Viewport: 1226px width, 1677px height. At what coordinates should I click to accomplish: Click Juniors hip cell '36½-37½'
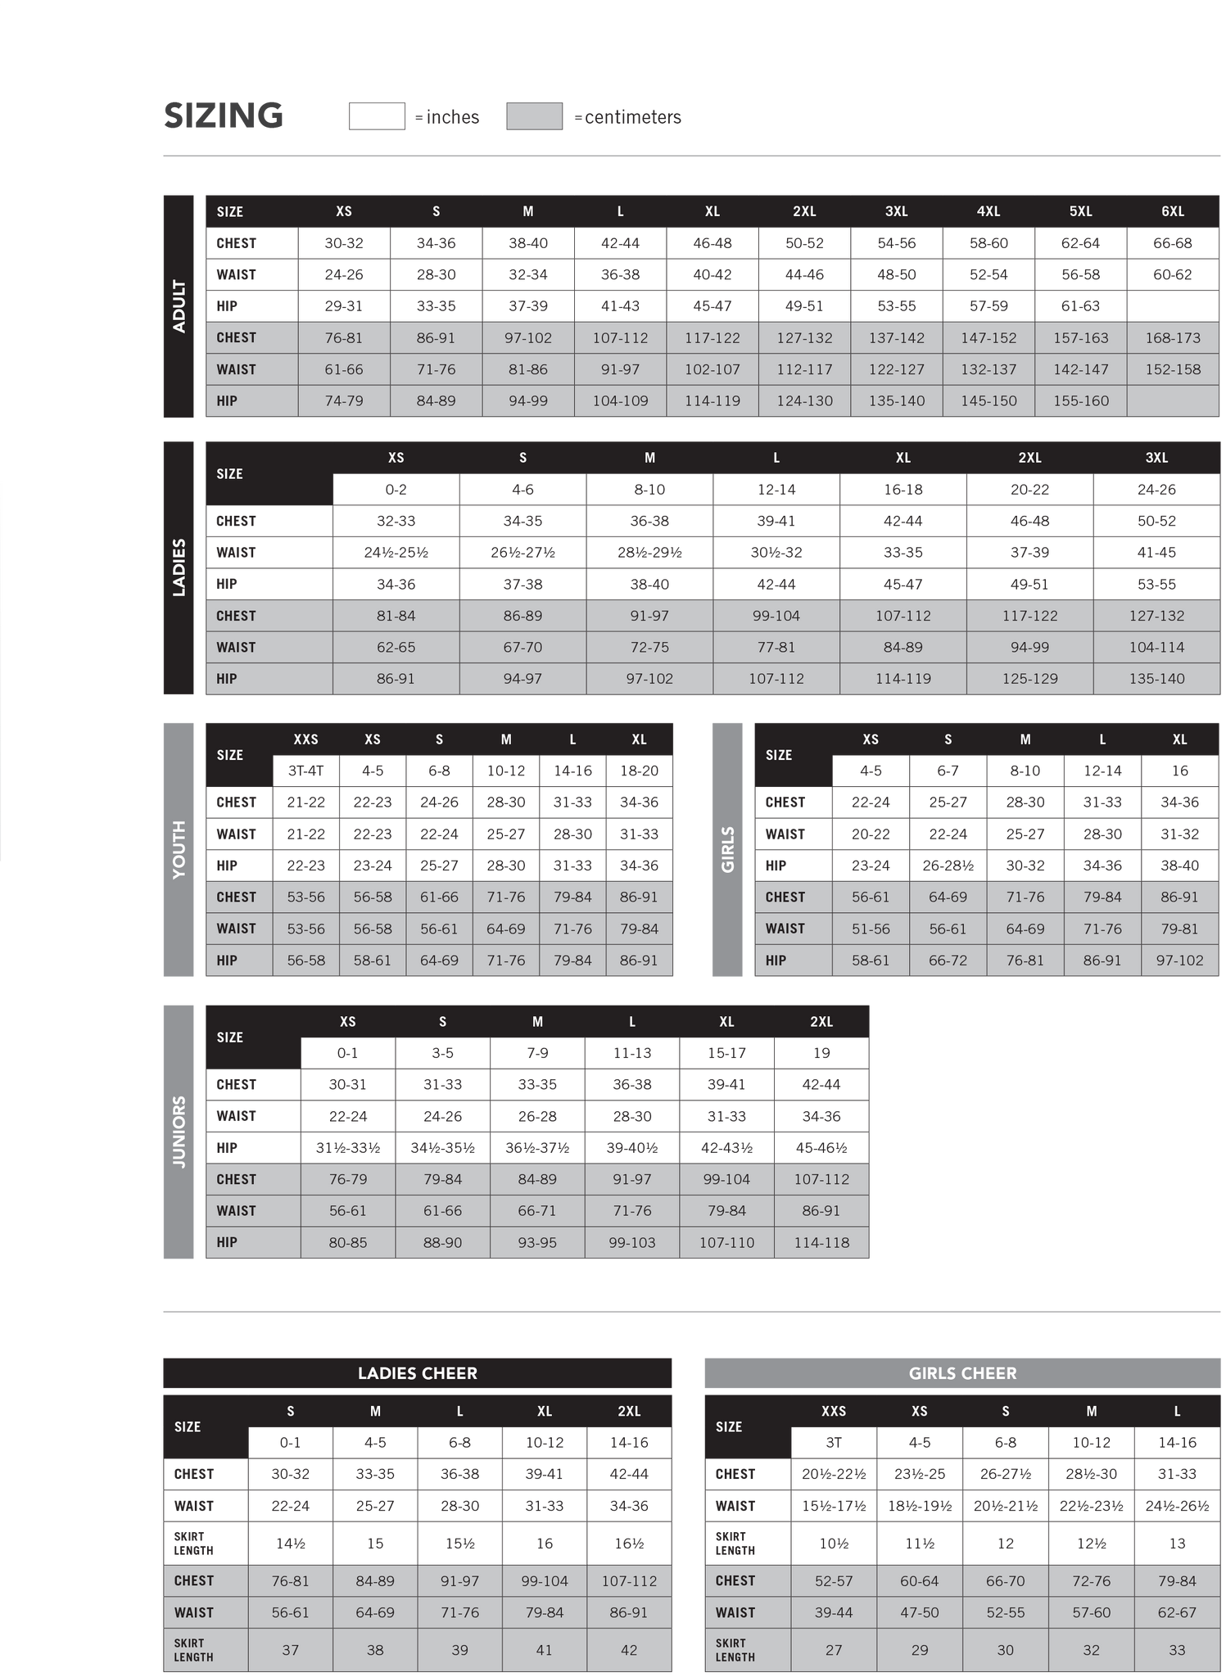pos(537,1148)
